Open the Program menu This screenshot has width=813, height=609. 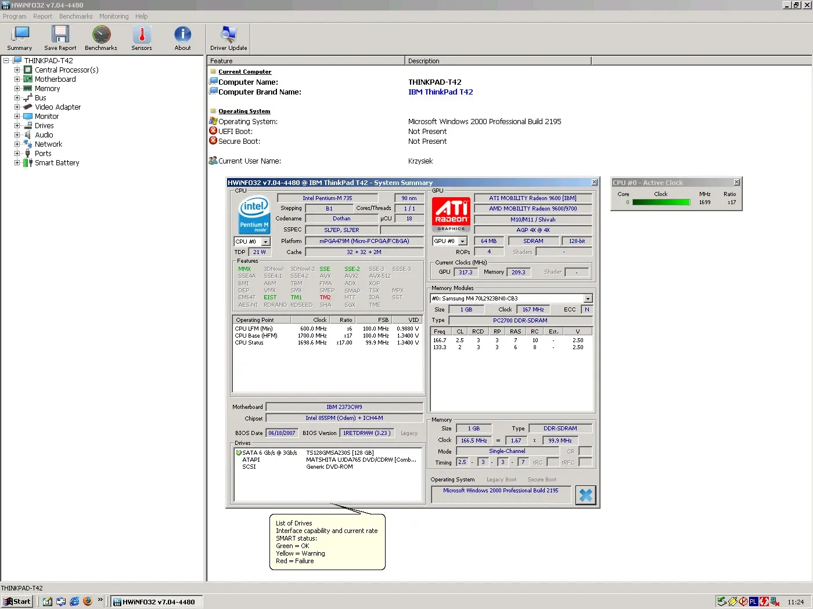pos(15,16)
